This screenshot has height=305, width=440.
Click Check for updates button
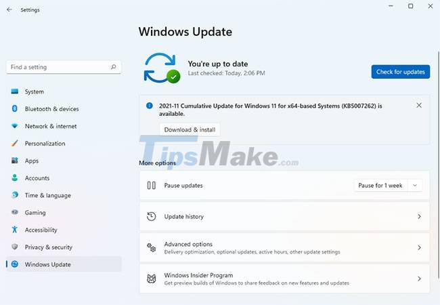pos(401,72)
